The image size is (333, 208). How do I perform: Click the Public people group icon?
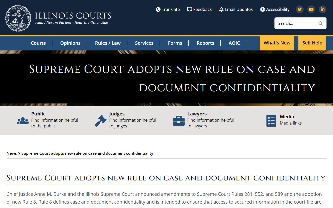click(x=23, y=121)
